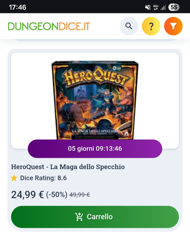Click the Dice Rating 8.6 text
This screenshot has height=233, width=190.
(x=43, y=178)
